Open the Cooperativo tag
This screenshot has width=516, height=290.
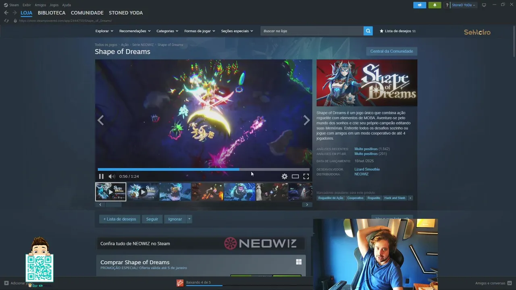pos(355,198)
